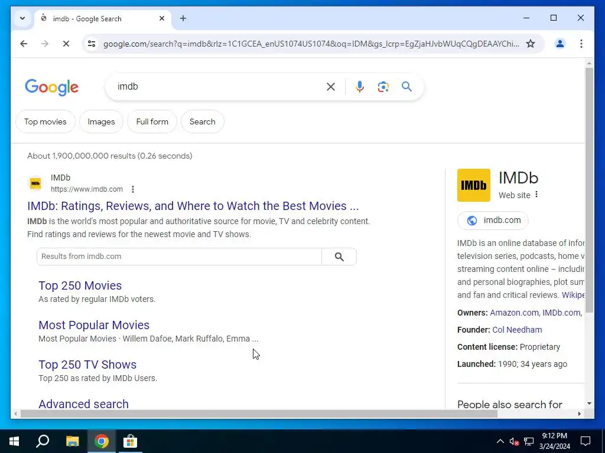Viewport: 605px width, 453px height.
Task: Click the horizontal scrollbar thumb
Action: click(259, 413)
